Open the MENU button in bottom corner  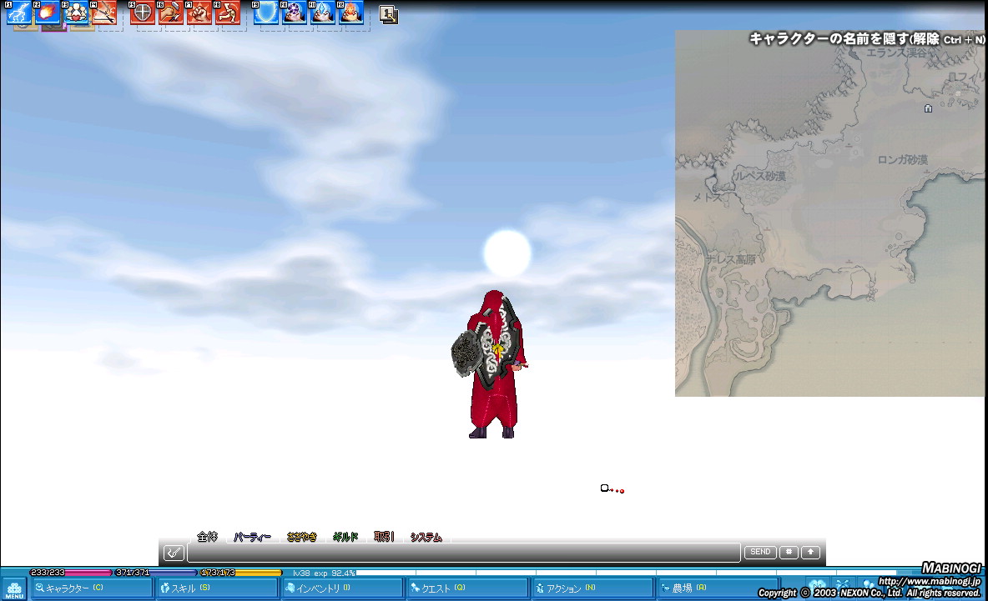pyautogui.click(x=14, y=589)
